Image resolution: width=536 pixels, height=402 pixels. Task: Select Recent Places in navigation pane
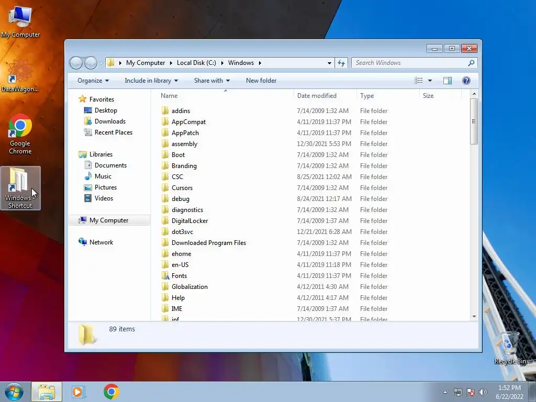tap(114, 132)
